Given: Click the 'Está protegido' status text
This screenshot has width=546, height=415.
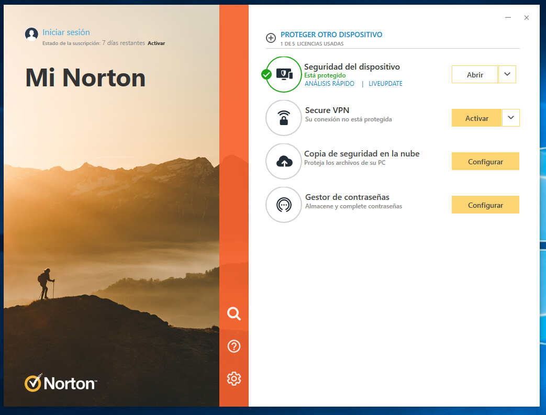Looking at the screenshot, I should [325, 75].
